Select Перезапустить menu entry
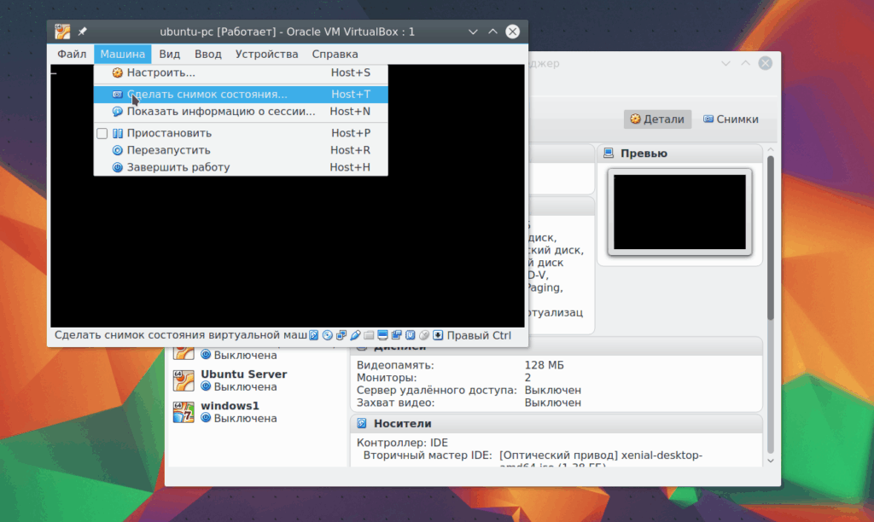Screen dimensions: 874x522 (241, 150)
